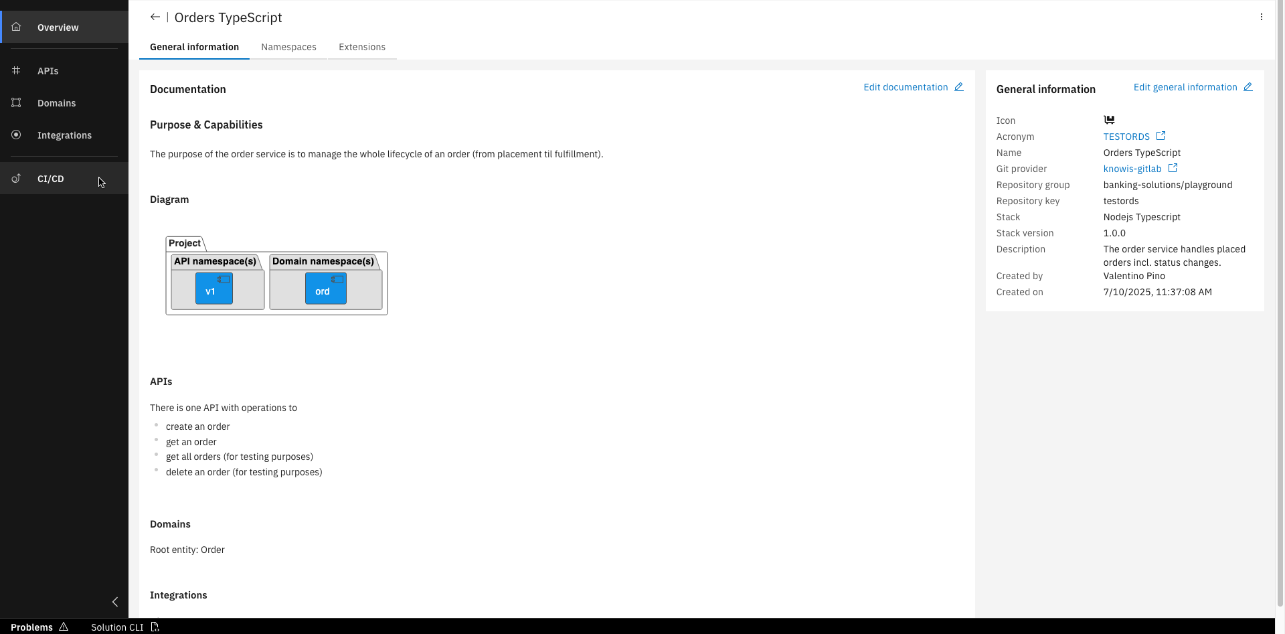Click the Edit documentation link
Screen dimensions: 1285x634
coord(905,87)
